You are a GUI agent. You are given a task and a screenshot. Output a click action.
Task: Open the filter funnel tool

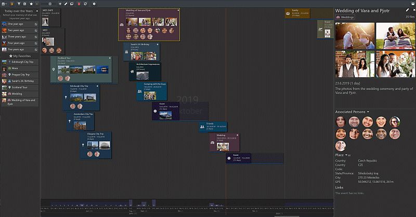click(19, 4)
